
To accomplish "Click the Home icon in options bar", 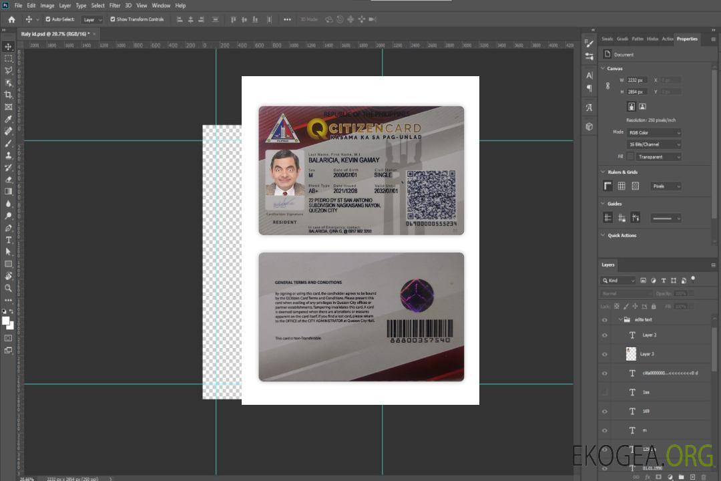I will click(11, 19).
